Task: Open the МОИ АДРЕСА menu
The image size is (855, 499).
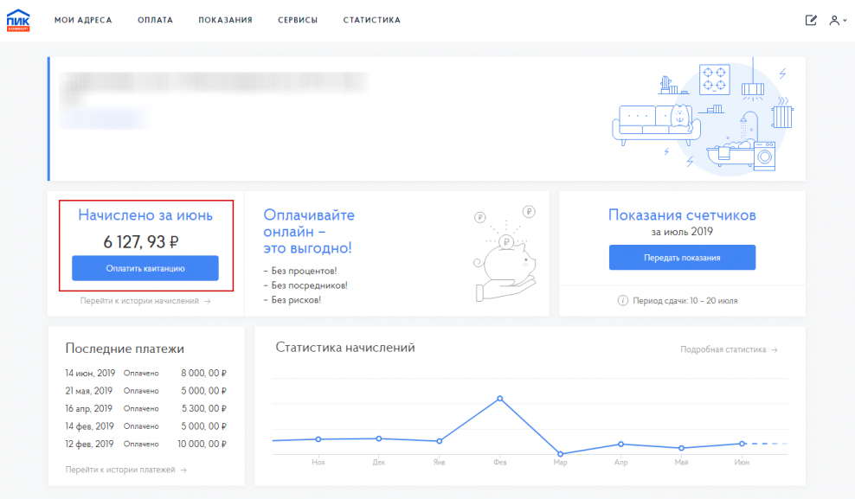Action: (x=85, y=19)
